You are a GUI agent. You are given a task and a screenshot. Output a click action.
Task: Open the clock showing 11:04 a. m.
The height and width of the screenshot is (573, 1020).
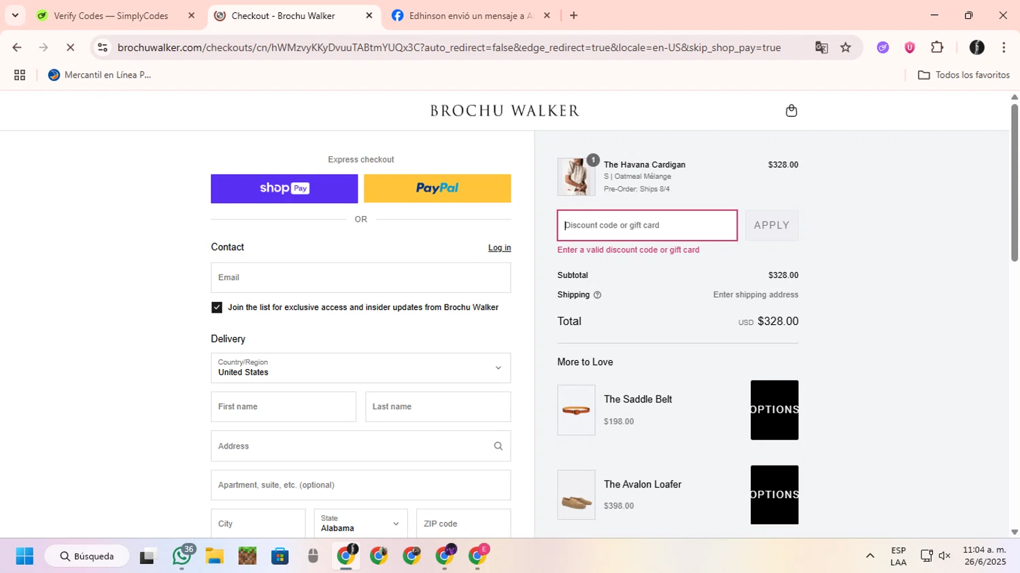point(984,556)
